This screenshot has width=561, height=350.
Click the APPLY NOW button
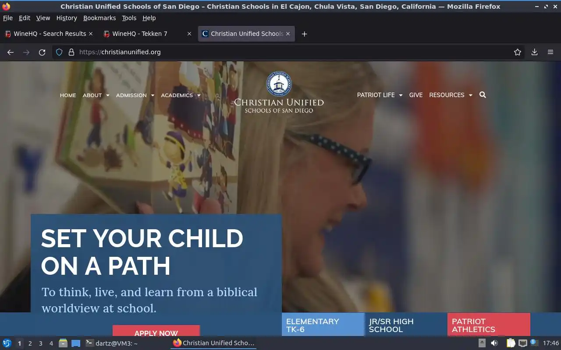click(156, 331)
